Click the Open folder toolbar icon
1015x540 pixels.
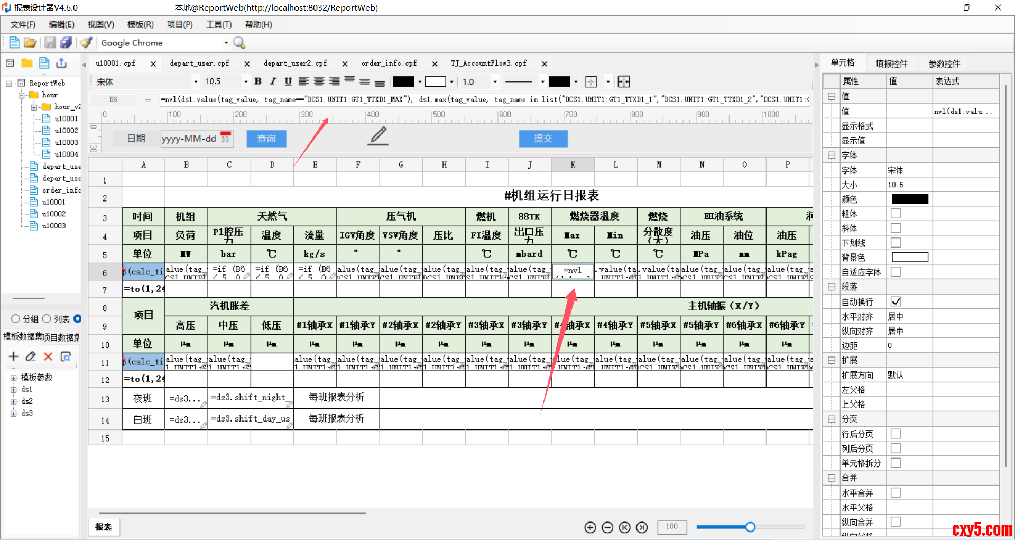[x=30, y=43]
